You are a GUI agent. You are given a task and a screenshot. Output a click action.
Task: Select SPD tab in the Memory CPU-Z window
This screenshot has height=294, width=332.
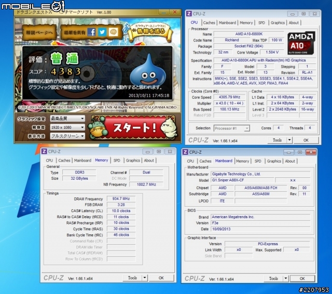117,161
